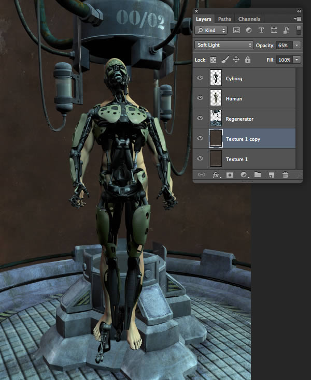Hide the Cyborg layer
The image size is (311, 380).
(200, 78)
